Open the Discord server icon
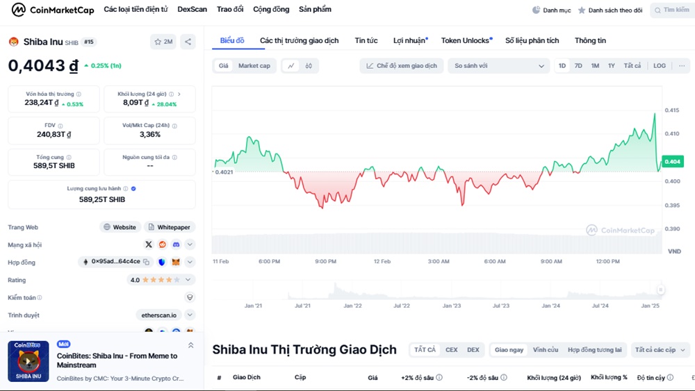This screenshot has height=391, width=695. [x=176, y=244]
